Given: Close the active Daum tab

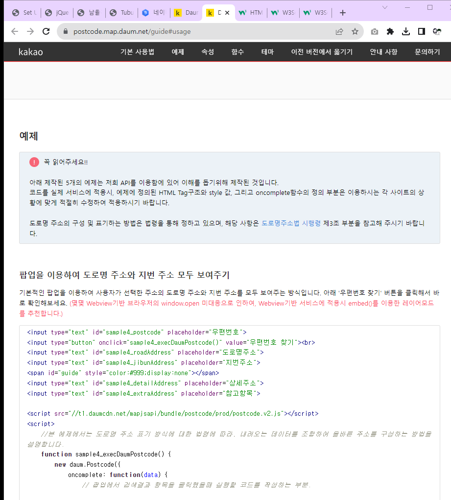Looking at the screenshot, I should pyautogui.click(x=227, y=13).
